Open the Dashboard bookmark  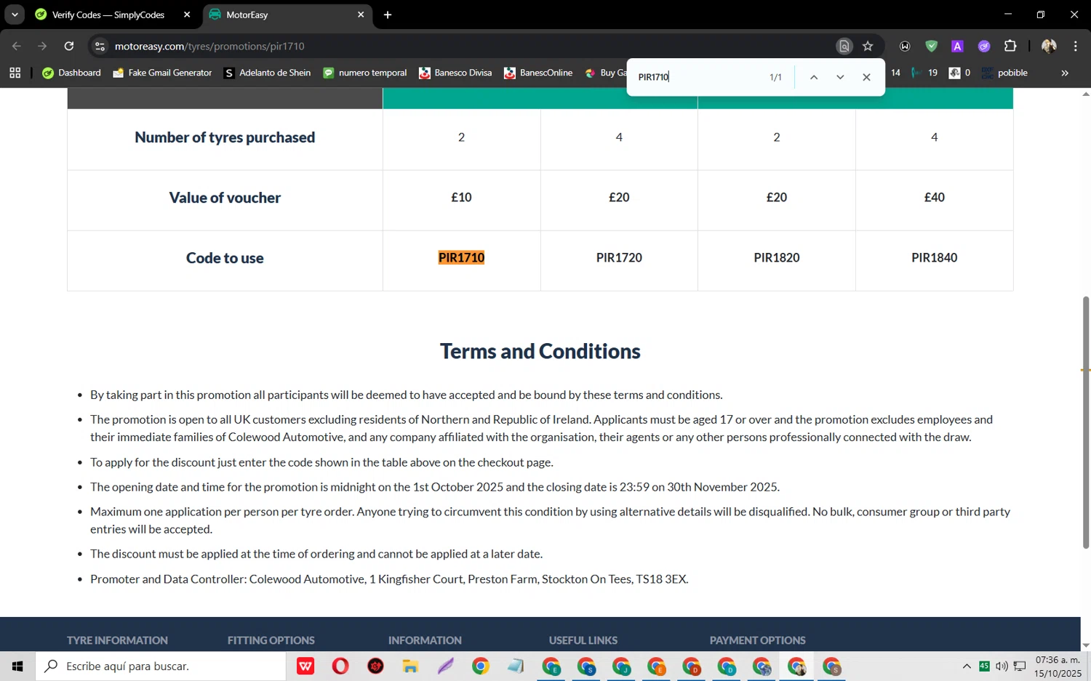(71, 73)
